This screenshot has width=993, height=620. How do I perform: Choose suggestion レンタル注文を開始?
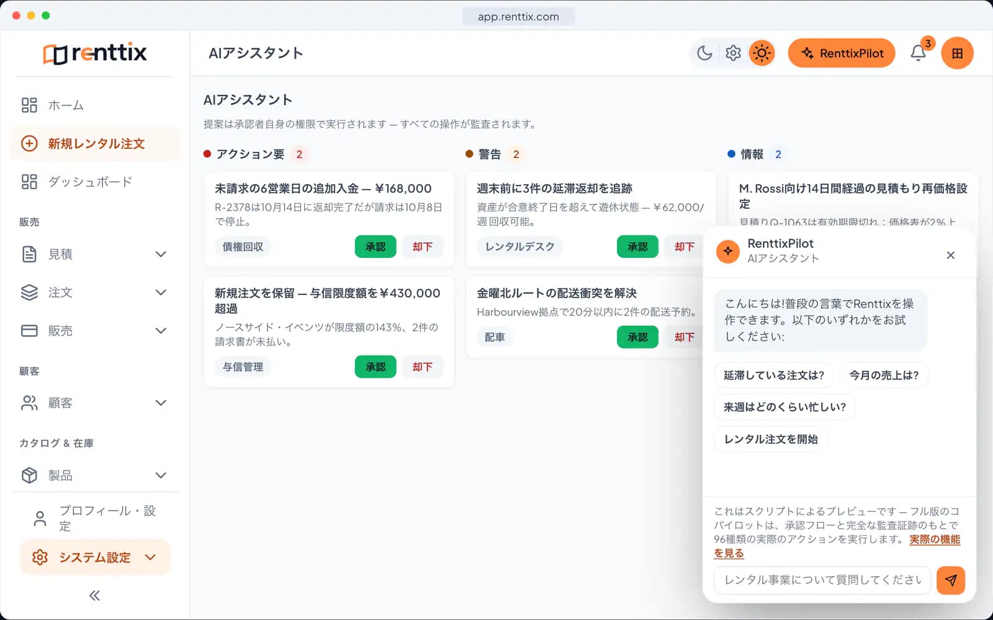point(771,440)
